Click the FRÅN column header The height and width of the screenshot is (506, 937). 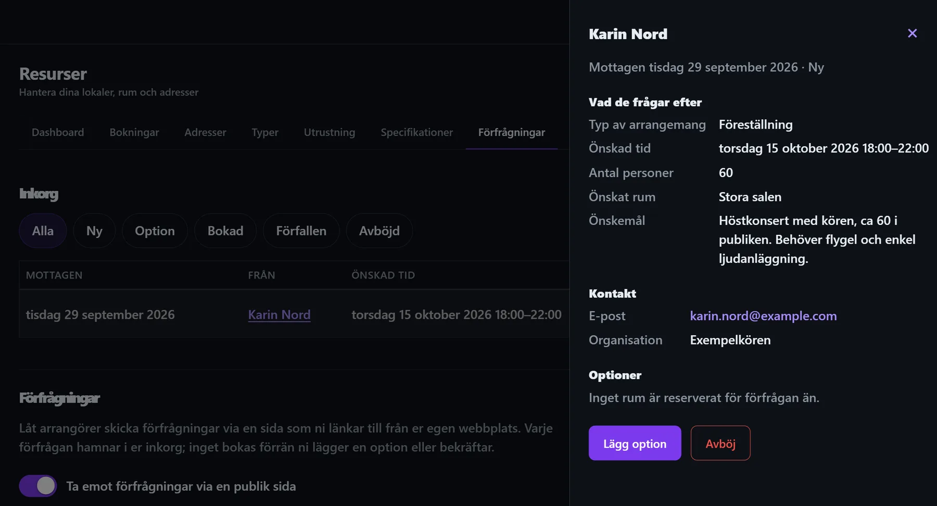[261, 275]
